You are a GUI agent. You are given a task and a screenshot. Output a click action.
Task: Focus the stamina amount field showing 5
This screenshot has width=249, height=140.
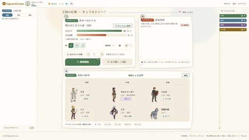coord(95,54)
